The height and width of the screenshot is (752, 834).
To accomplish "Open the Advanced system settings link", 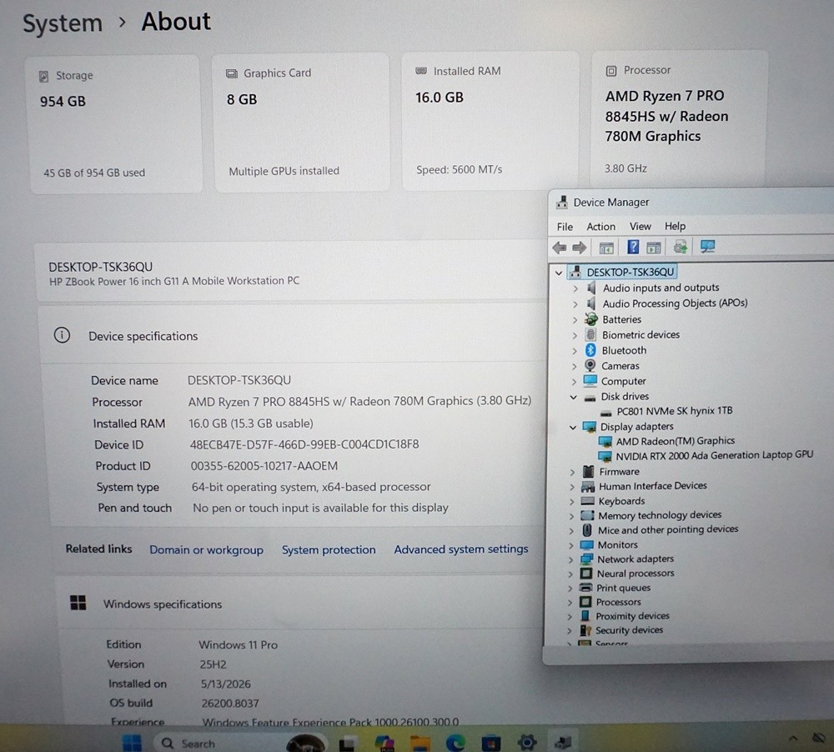I will click(x=460, y=549).
